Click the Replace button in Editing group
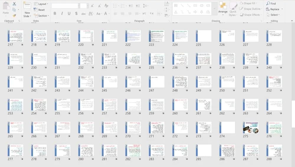 point(273,9)
